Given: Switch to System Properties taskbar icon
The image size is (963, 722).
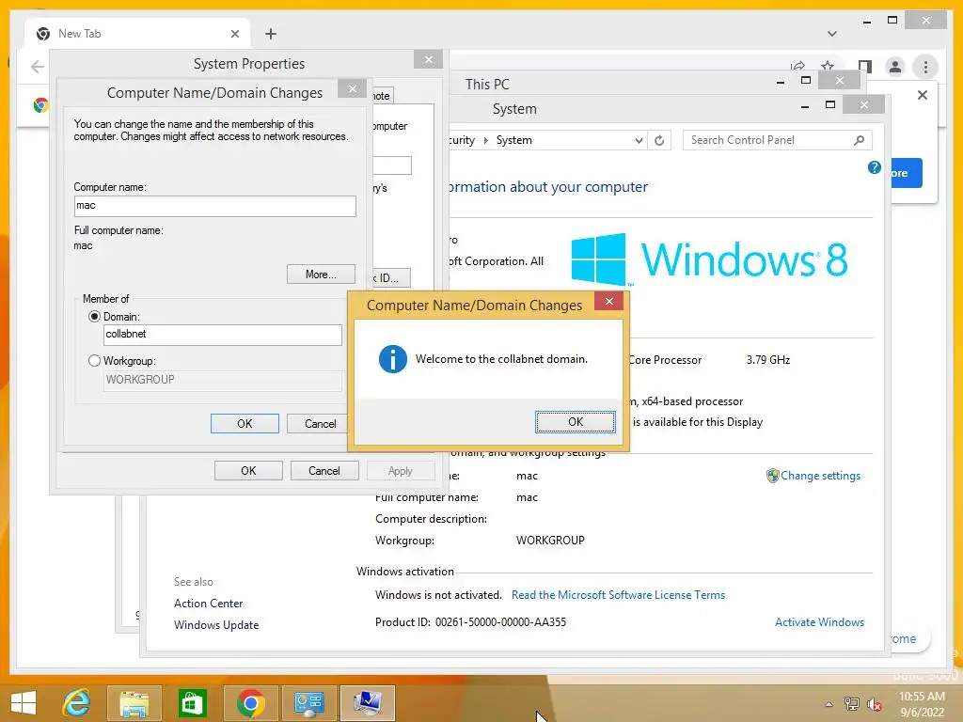Looking at the screenshot, I should [x=367, y=703].
